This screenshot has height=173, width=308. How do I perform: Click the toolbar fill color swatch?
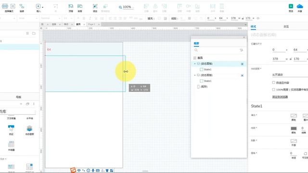point(159,18)
